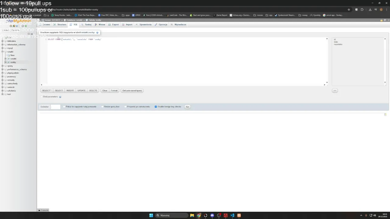
Task: Open the SQL help question icon
Action: (x=97, y=33)
